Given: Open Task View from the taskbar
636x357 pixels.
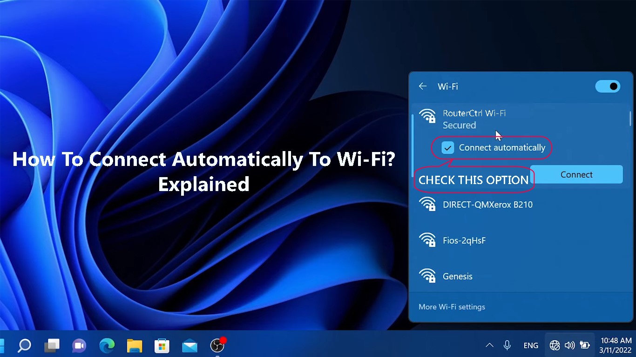Looking at the screenshot, I should 52,346.
